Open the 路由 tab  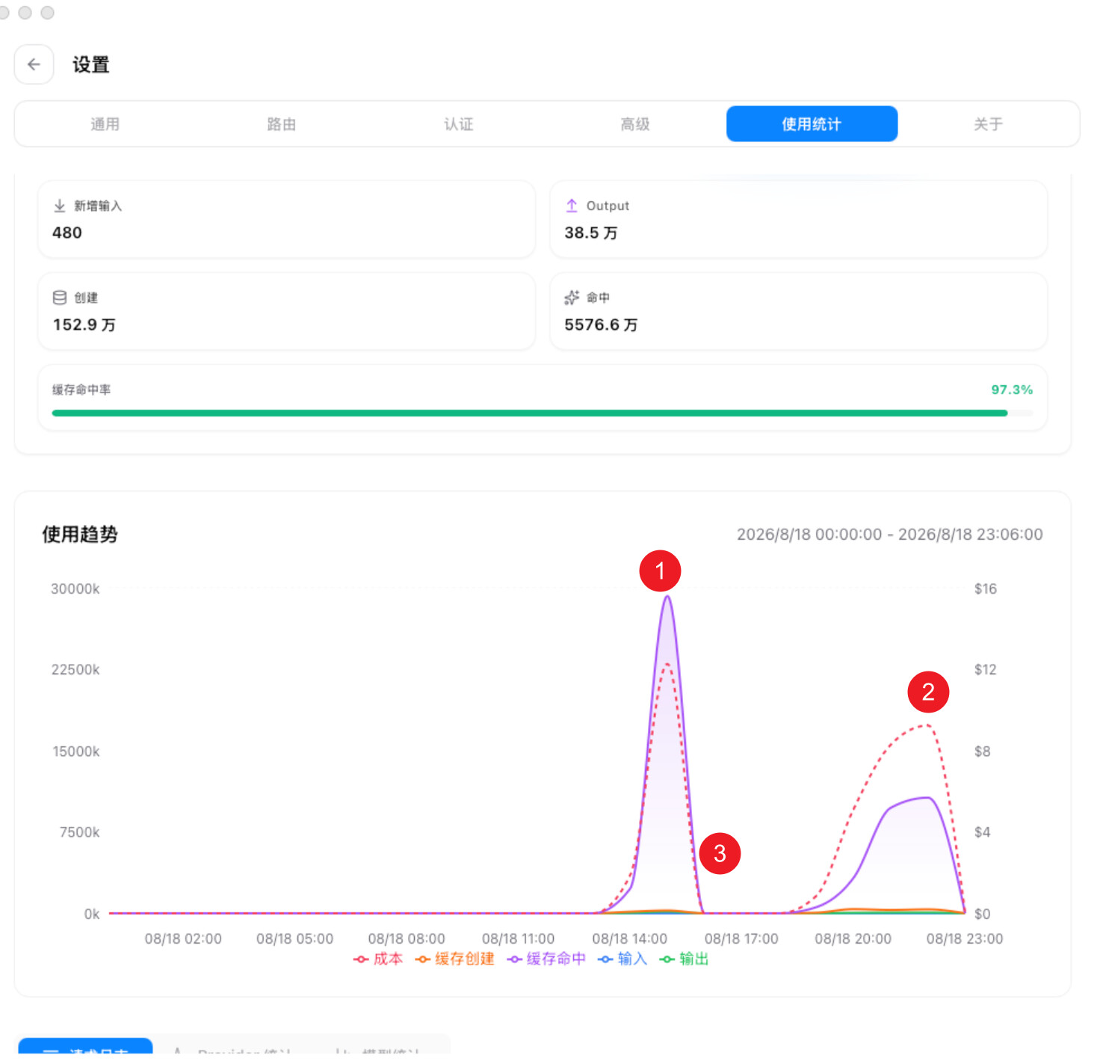(x=282, y=124)
